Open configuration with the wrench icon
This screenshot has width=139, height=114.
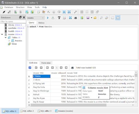tap(75, 12)
